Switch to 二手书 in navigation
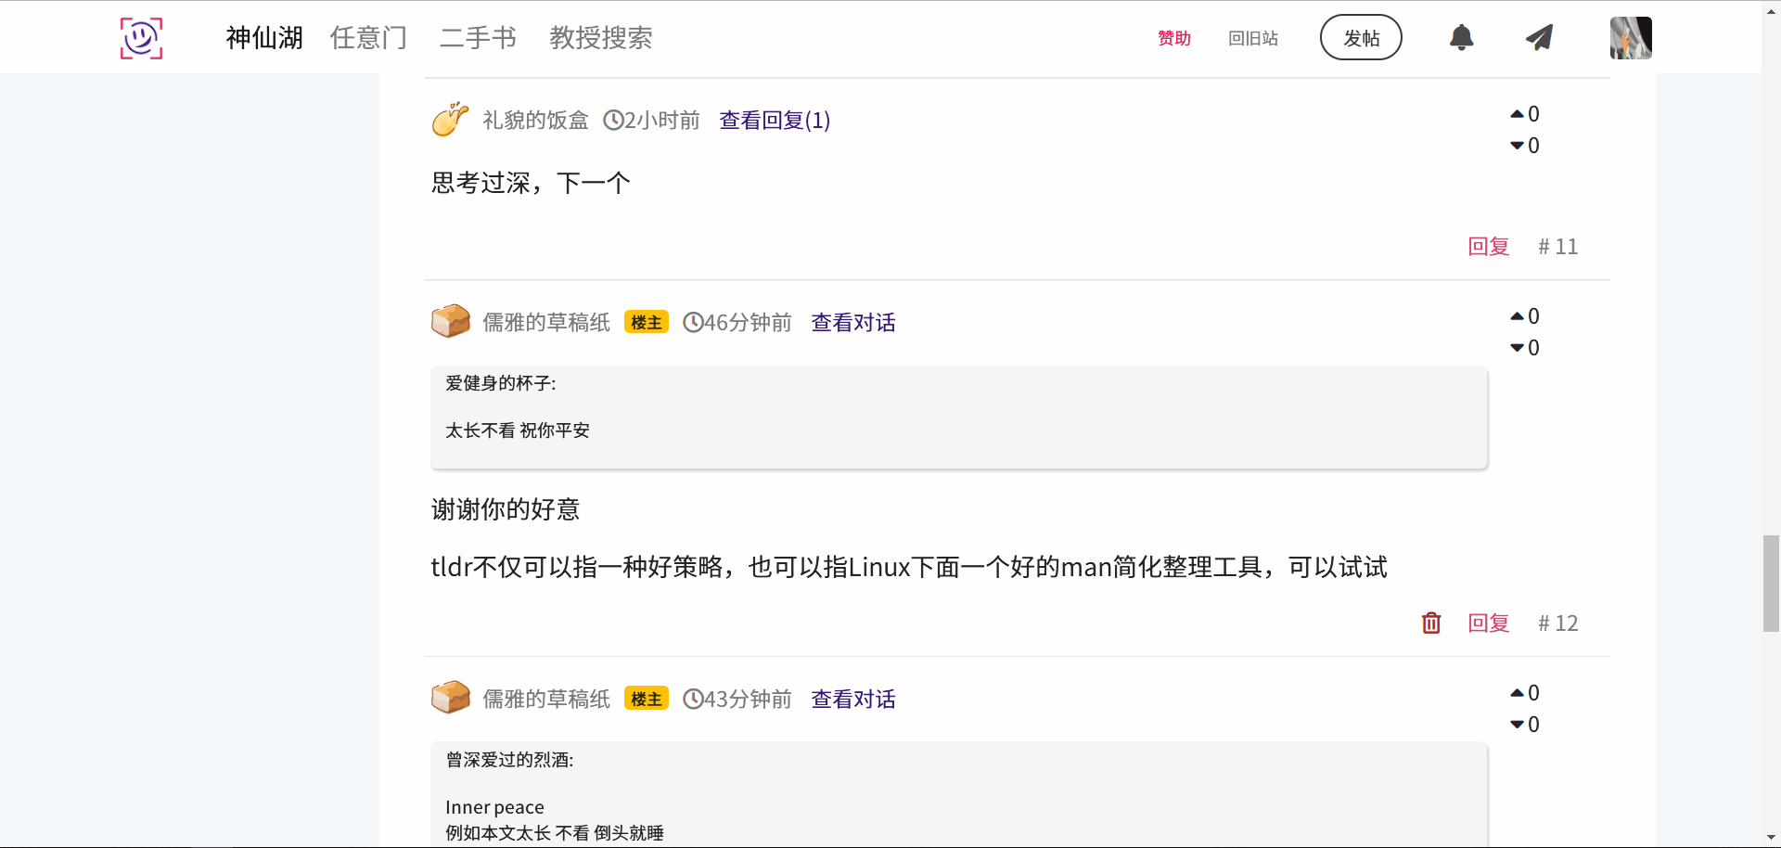This screenshot has height=848, width=1781. coord(478,38)
